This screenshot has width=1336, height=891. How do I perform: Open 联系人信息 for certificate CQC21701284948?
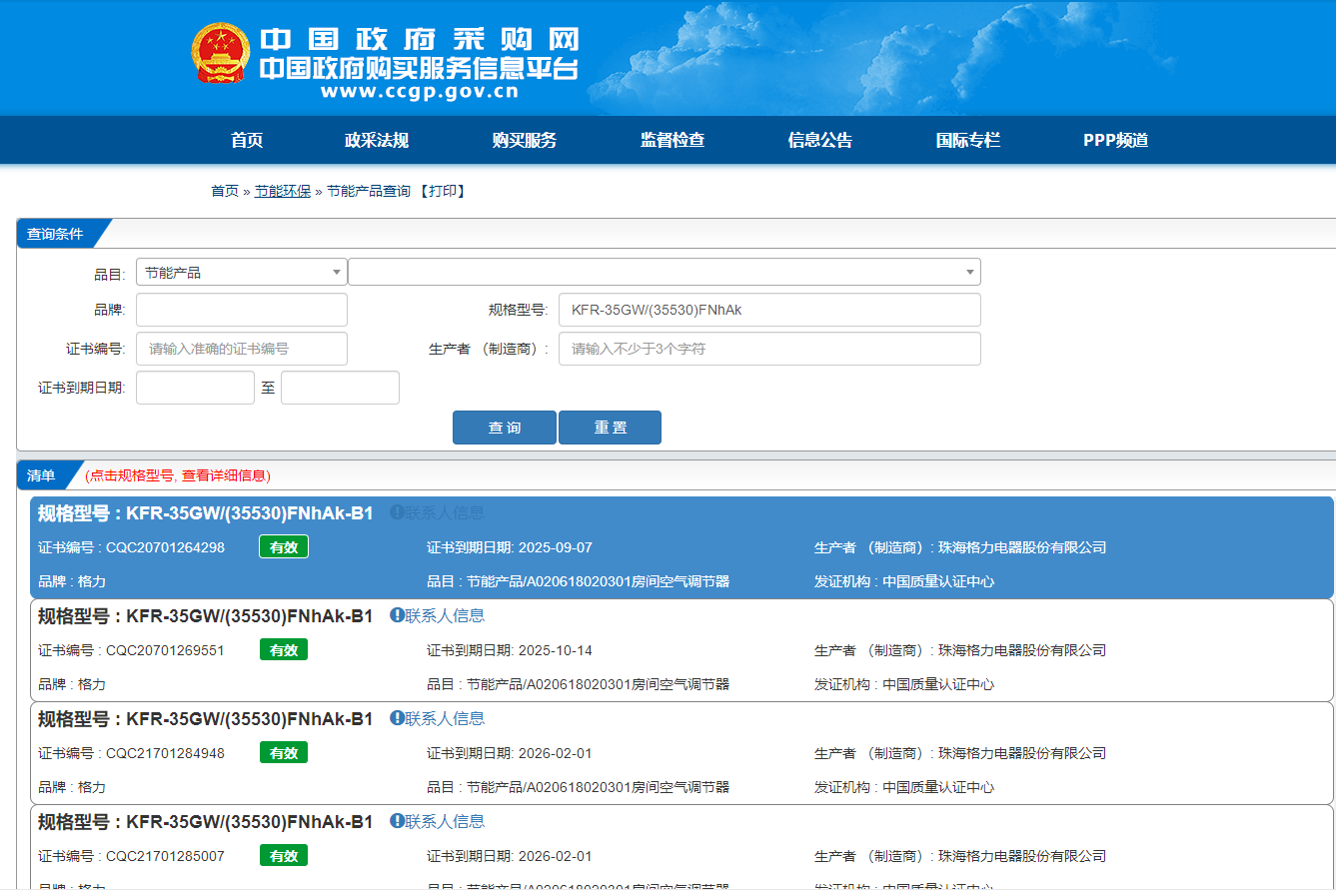[445, 718]
